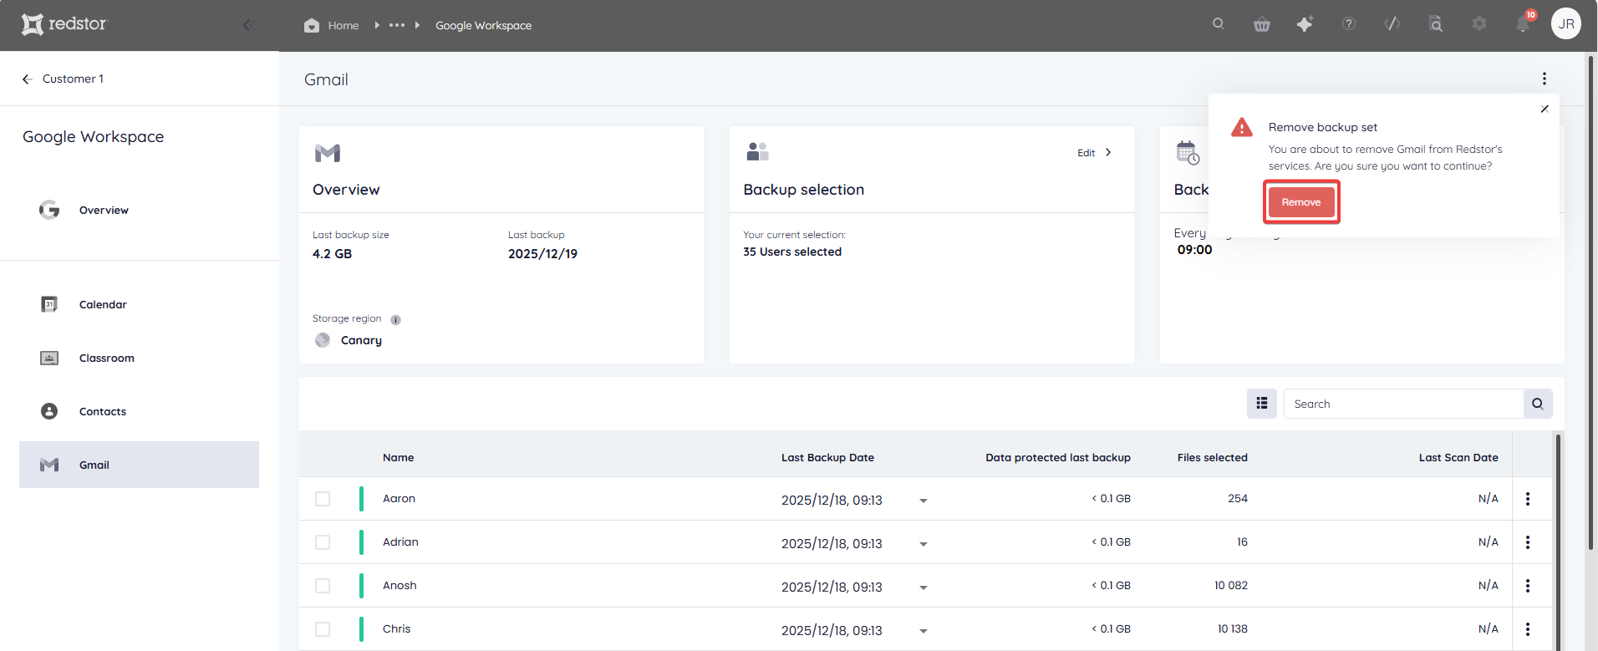
Task: Tick the Anosh row checkbox
Action: pos(323,586)
